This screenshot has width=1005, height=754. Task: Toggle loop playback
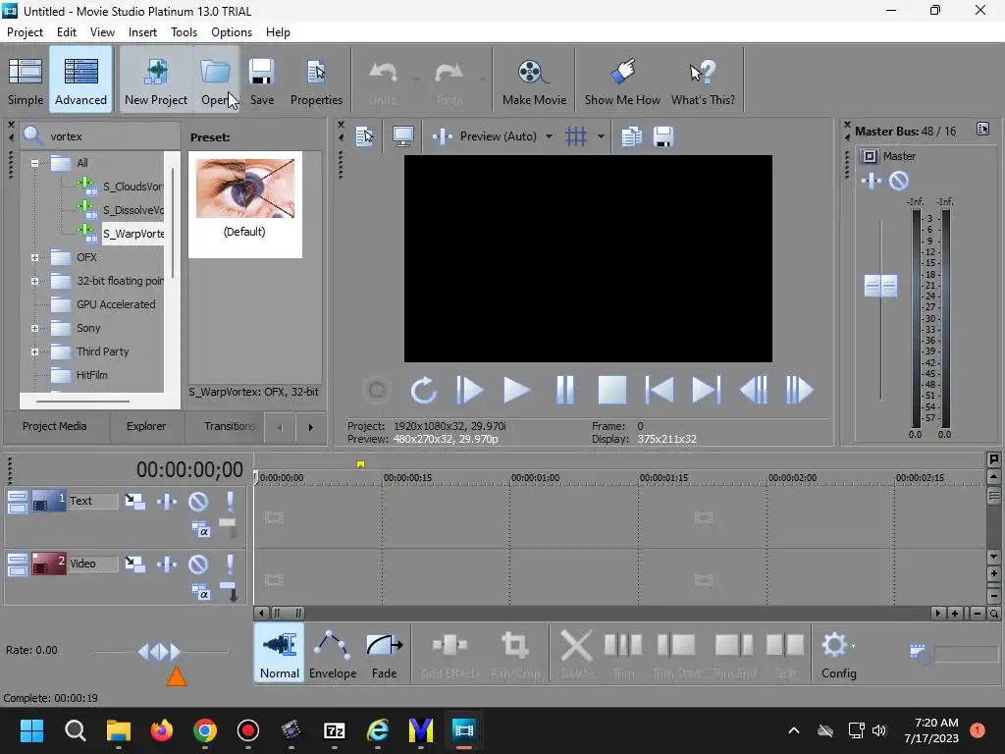pyautogui.click(x=424, y=390)
